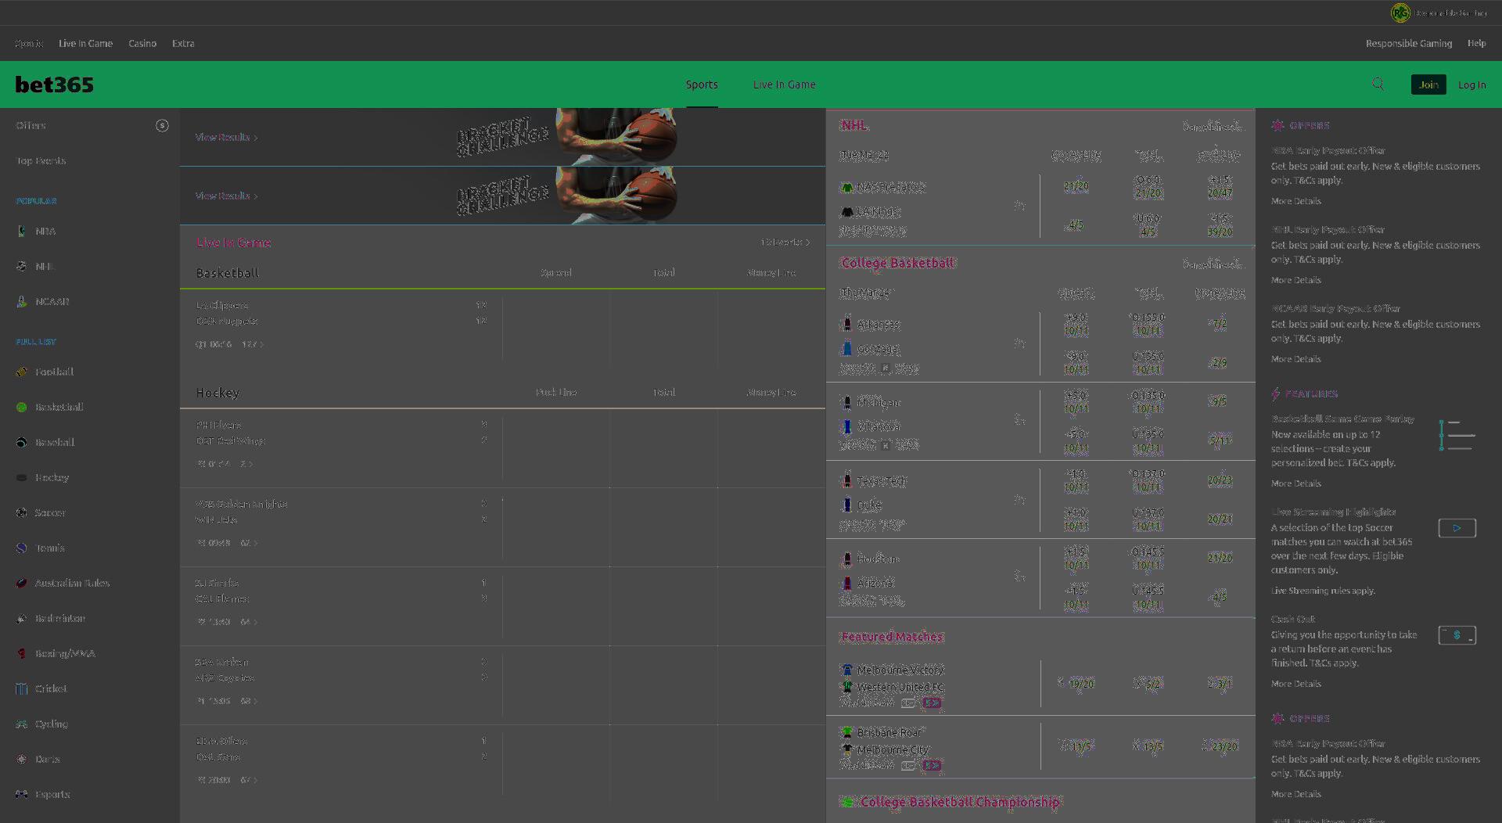Select the Darts sport icon
Screen dimensions: 1502x823
(22, 759)
